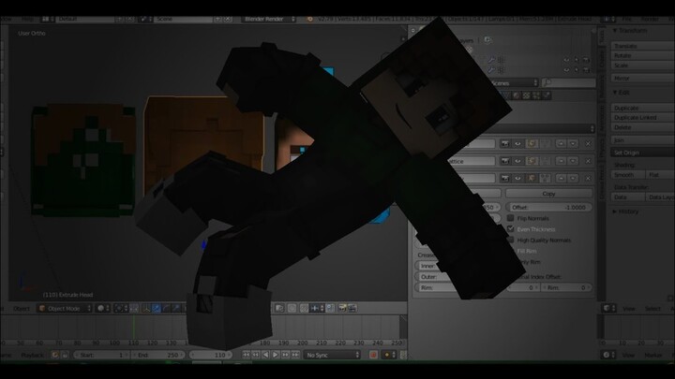
Task: Open the Select menu in the right viewport header
Action: [x=652, y=309]
